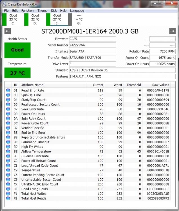
Task: Click status orb for Read Error Rate
Action: click(8, 90)
